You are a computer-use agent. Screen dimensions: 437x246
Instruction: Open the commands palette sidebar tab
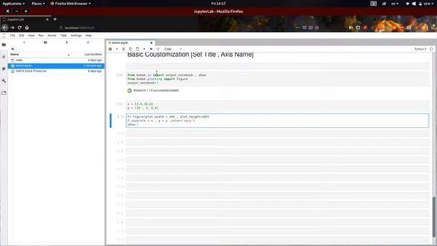tap(4, 68)
